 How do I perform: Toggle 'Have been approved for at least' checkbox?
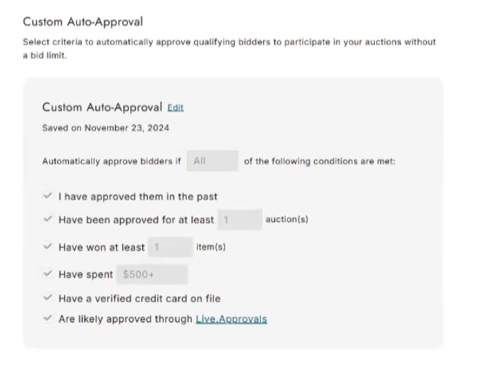[x=48, y=219]
